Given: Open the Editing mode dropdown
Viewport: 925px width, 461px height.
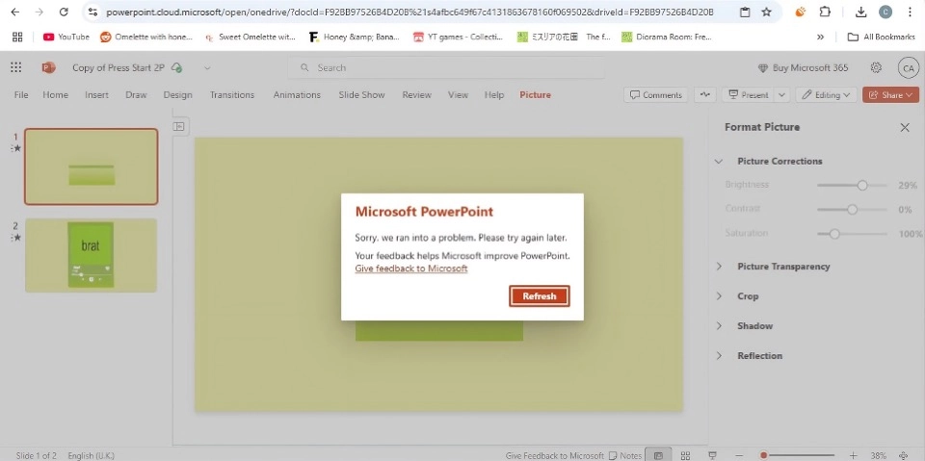Looking at the screenshot, I should 826,95.
